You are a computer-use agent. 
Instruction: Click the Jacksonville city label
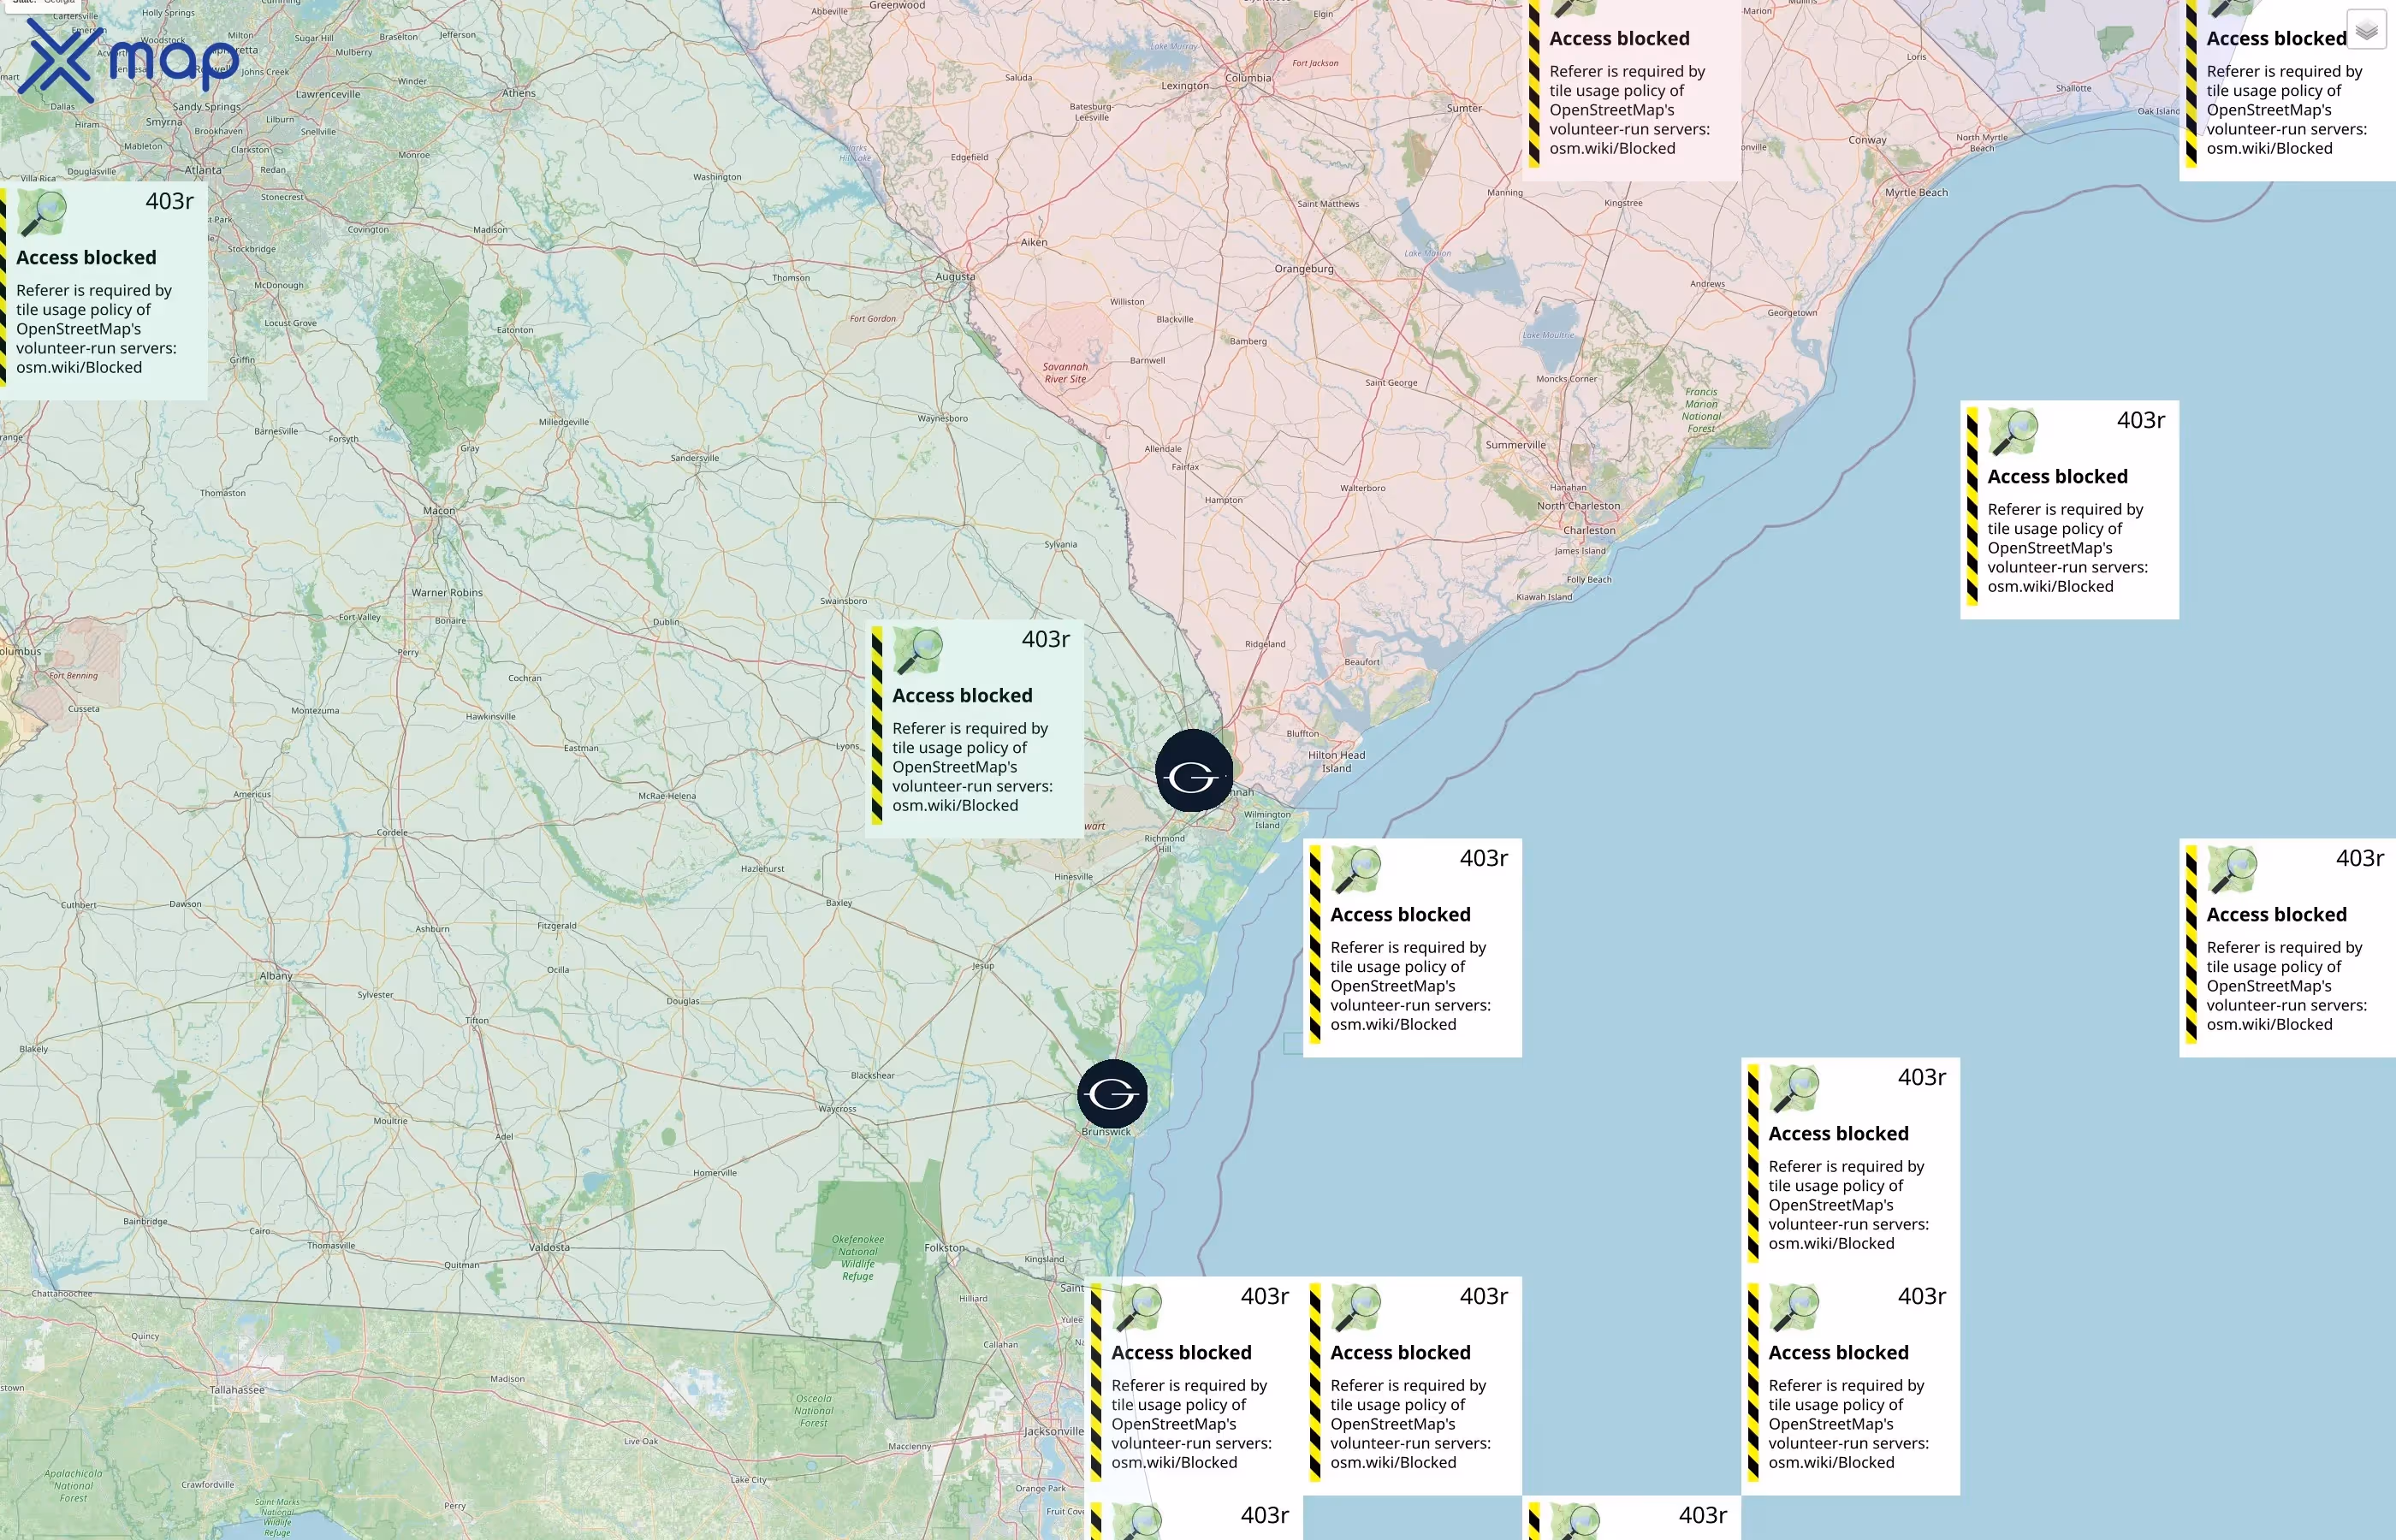pos(1053,1432)
